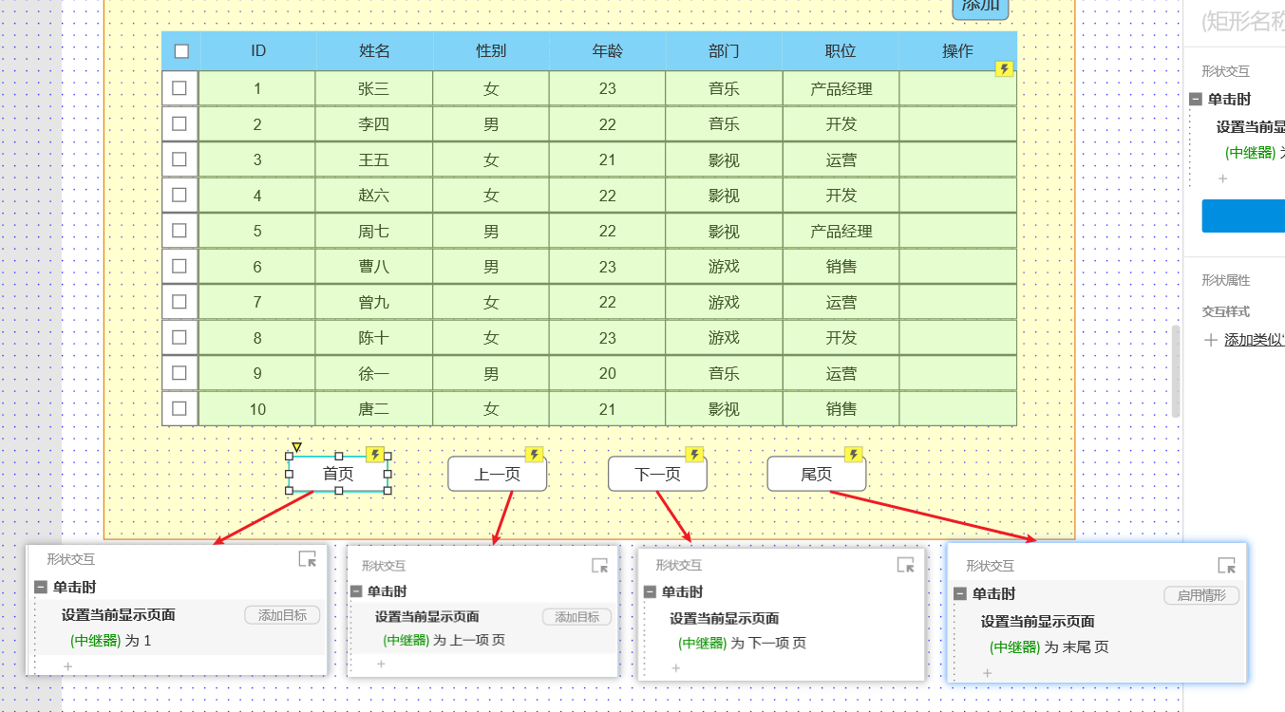Click the pop-out icon in the 上一项 页 panel
1285x712 pixels.
coord(599,565)
